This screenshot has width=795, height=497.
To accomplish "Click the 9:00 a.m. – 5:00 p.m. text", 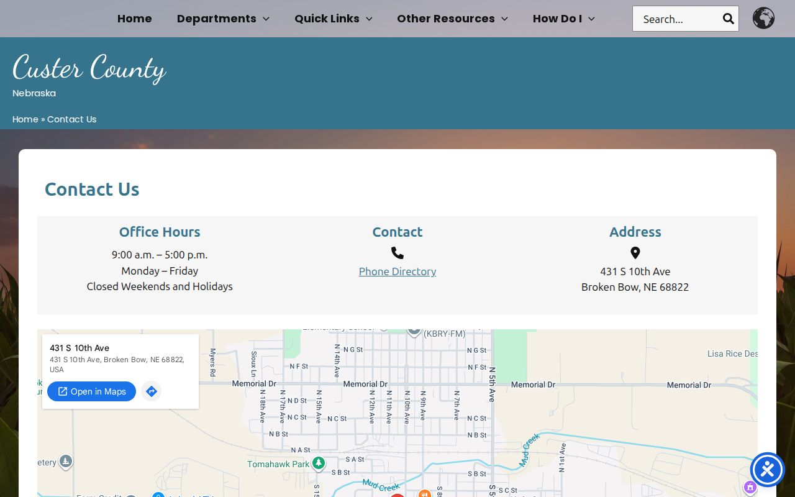I will 160,255.
